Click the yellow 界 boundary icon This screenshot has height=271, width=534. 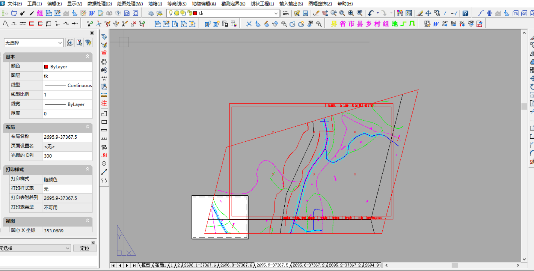(334, 24)
